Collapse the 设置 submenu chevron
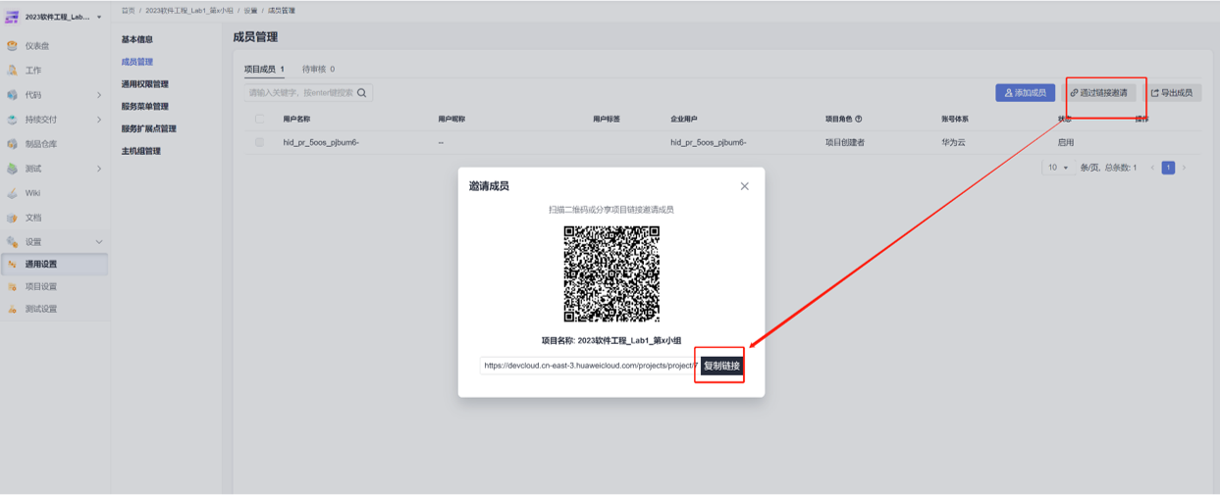Screen dimensions: 1220x495 pos(99,242)
